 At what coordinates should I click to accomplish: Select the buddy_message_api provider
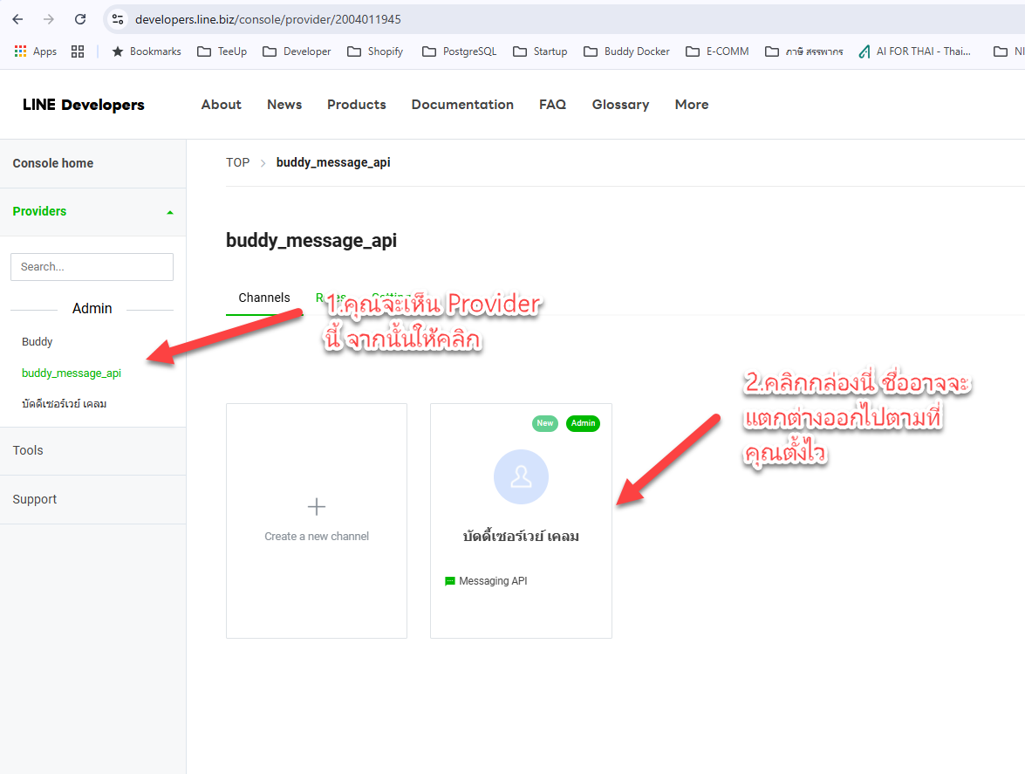pyautogui.click(x=72, y=373)
